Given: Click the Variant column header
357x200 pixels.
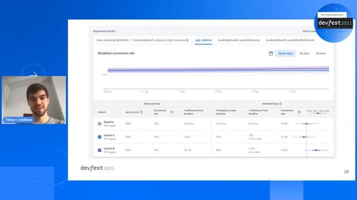Looking at the screenshot, I should point(102,112).
